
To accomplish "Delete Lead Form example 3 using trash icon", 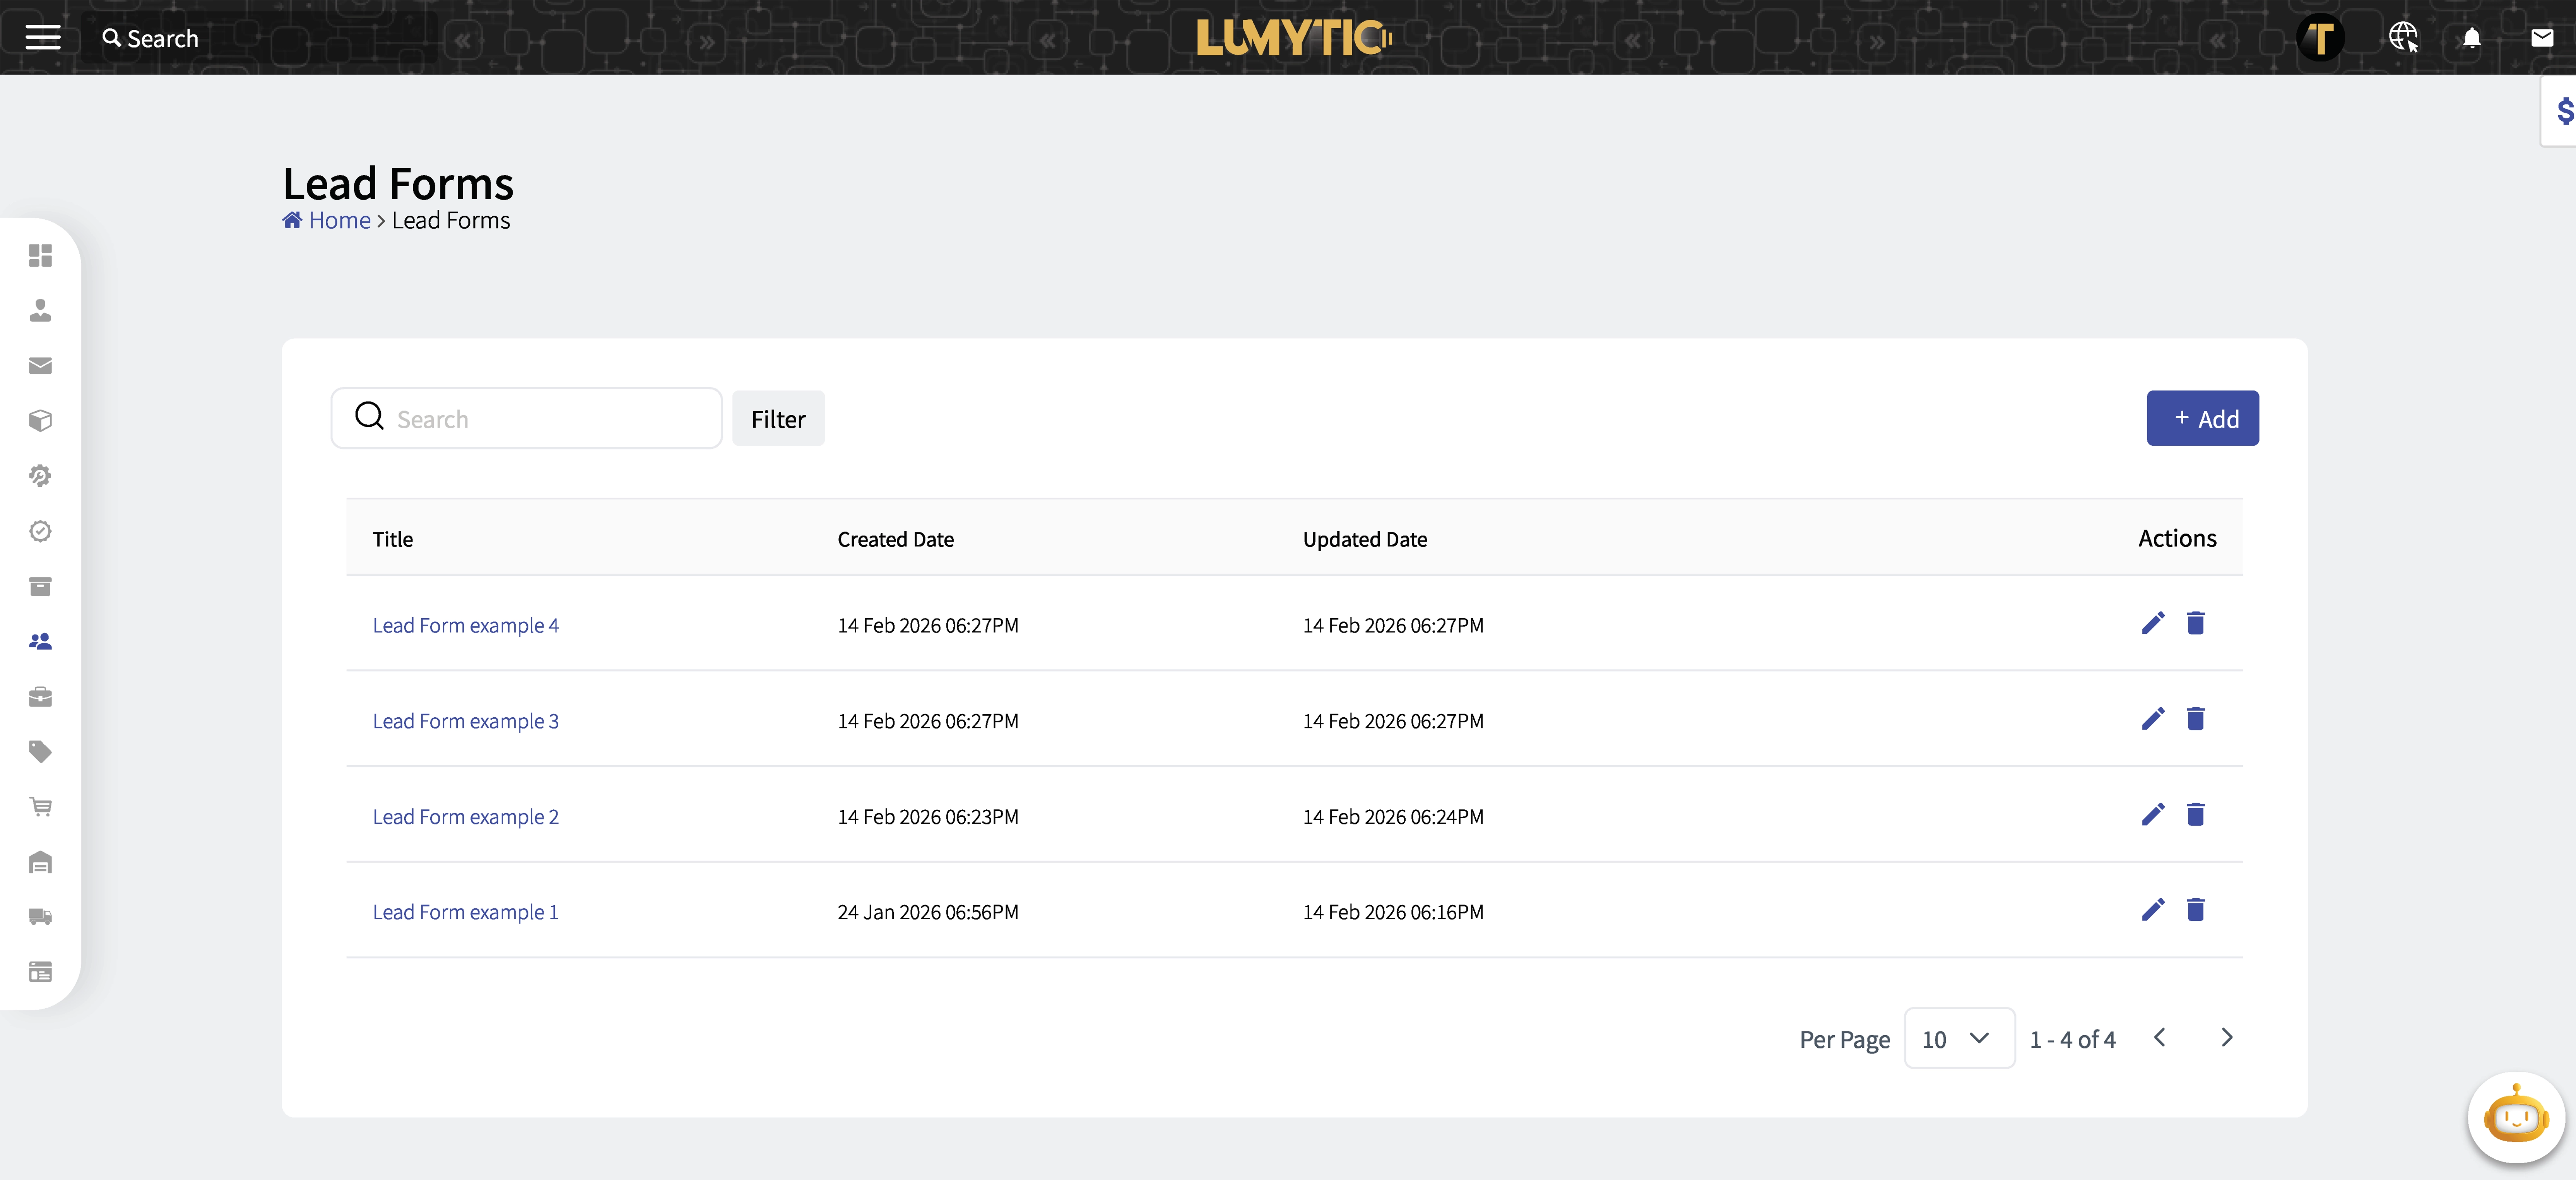I will click(2196, 719).
